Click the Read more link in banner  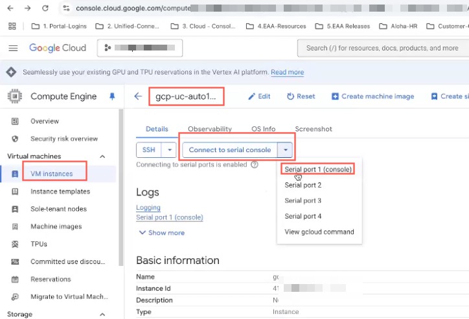287,72
